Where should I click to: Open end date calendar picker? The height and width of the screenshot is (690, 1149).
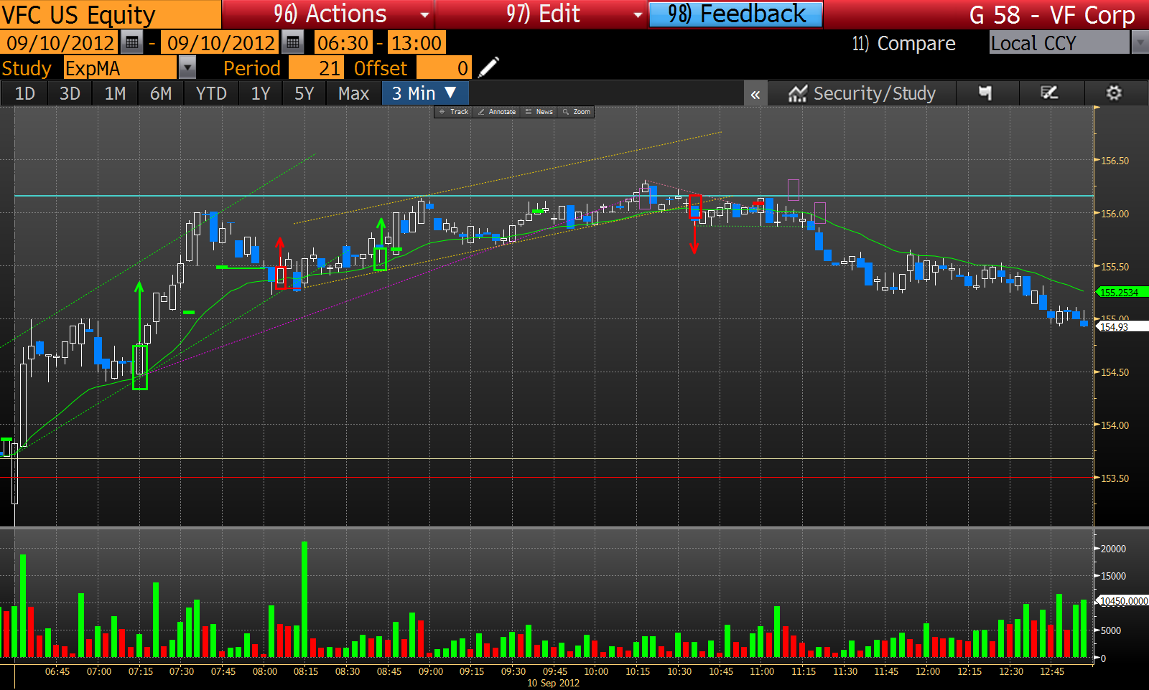click(x=292, y=43)
